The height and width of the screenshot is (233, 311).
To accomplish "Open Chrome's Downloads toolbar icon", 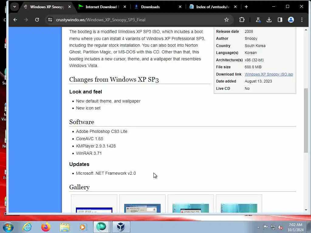I will point(269,20).
